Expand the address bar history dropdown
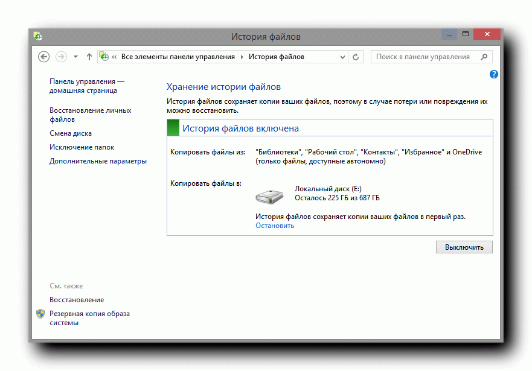The width and height of the screenshot is (532, 371). (x=342, y=57)
